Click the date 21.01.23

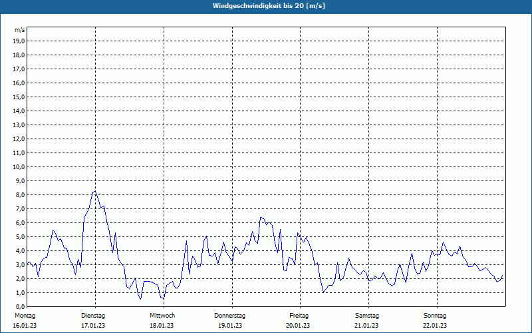click(367, 326)
